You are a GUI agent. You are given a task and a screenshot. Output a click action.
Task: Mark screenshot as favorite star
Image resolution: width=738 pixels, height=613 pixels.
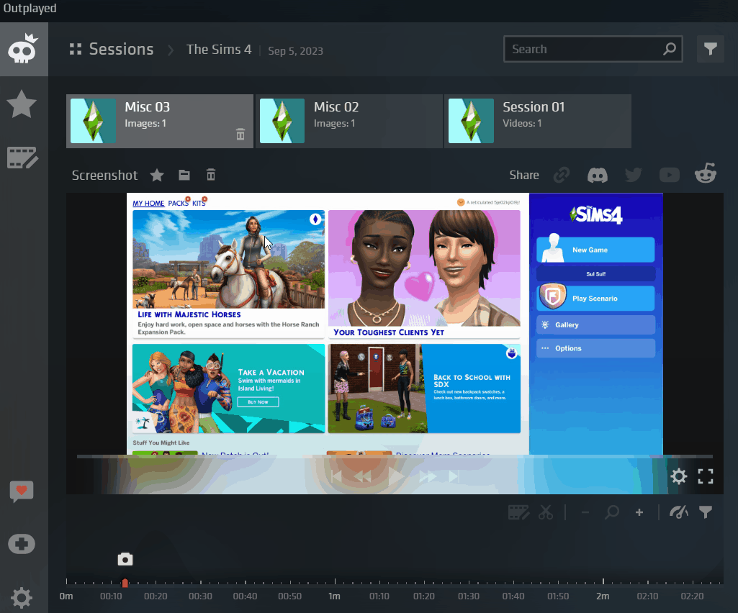tap(157, 176)
